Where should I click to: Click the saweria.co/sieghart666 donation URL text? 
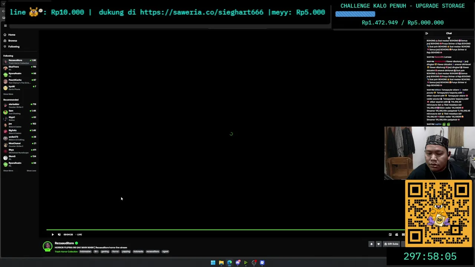coord(202,12)
